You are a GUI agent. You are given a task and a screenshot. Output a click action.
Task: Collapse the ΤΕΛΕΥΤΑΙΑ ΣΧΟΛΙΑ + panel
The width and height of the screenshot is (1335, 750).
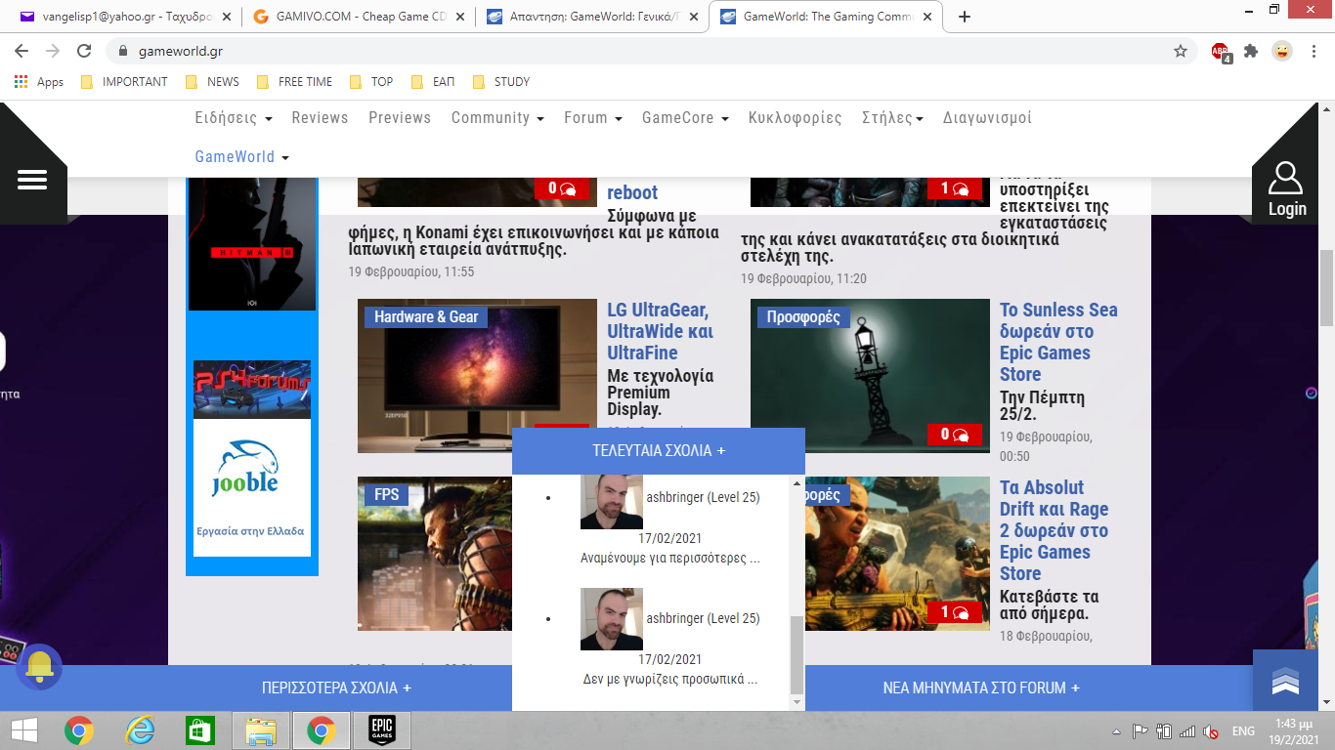659,451
